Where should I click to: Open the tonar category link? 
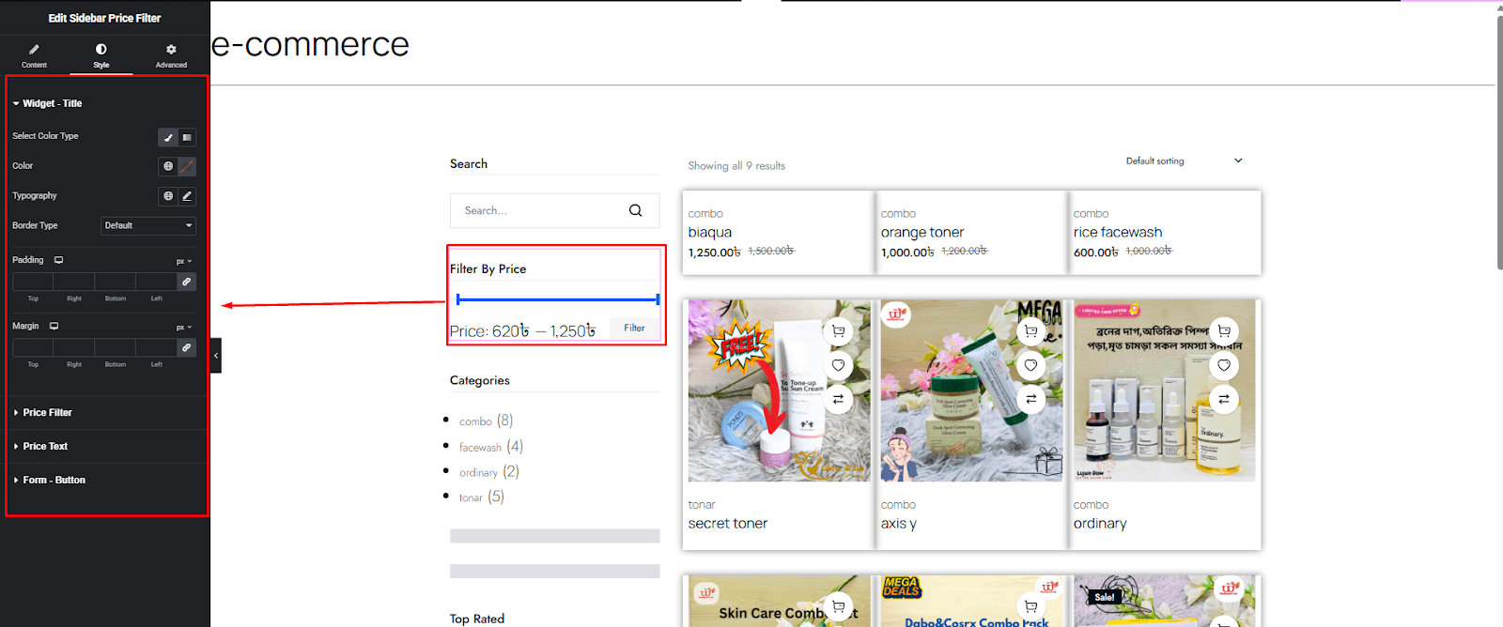coord(471,498)
